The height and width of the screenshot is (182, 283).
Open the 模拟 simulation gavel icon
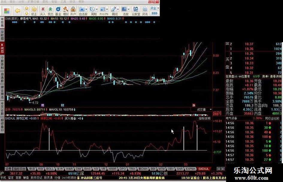pyautogui.click(x=66, y=11)
